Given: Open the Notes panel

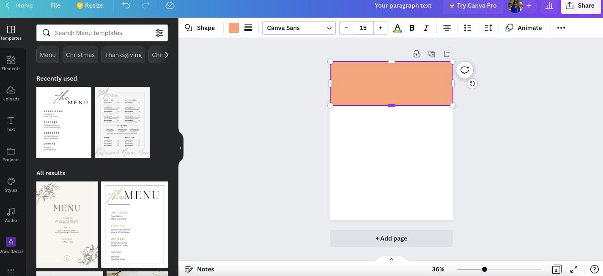Looking at the screenshot, I should click(200, 269).
